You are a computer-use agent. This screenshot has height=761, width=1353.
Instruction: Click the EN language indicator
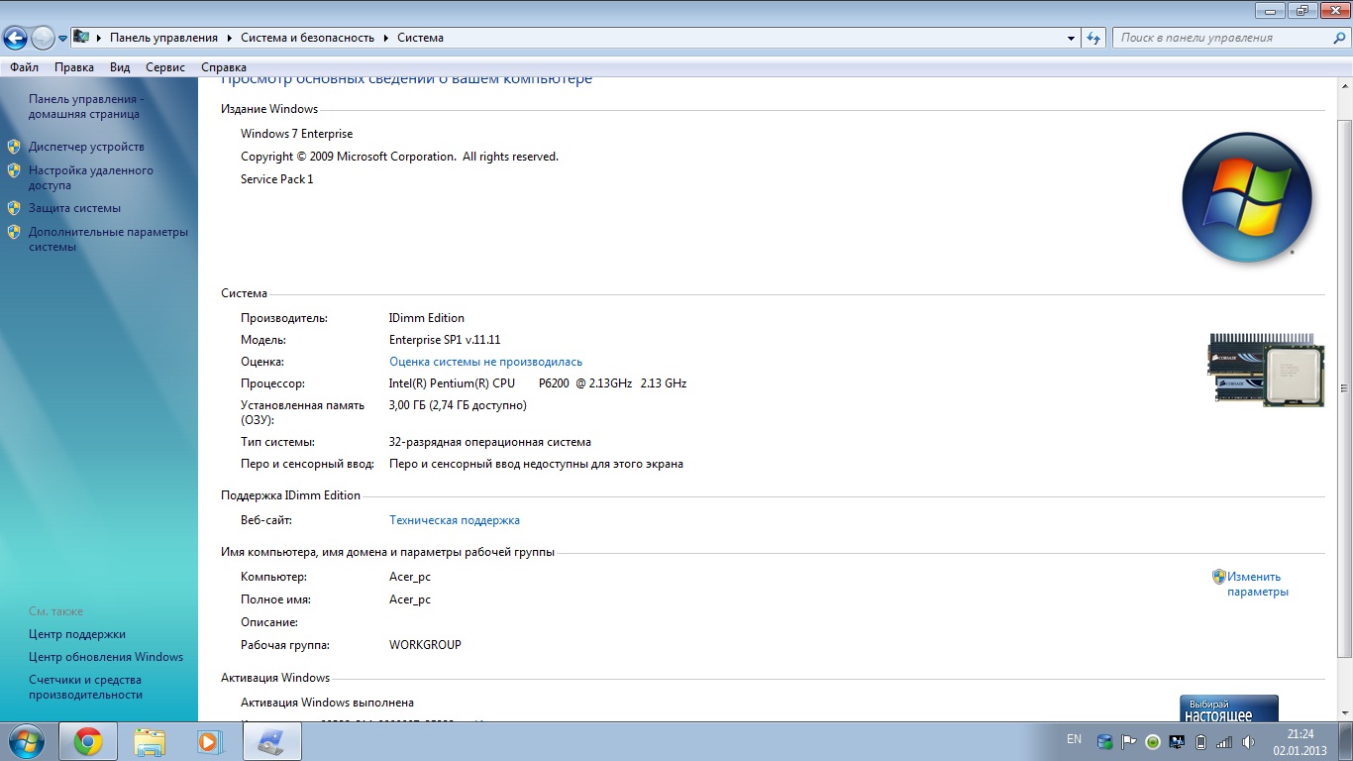1075,740
